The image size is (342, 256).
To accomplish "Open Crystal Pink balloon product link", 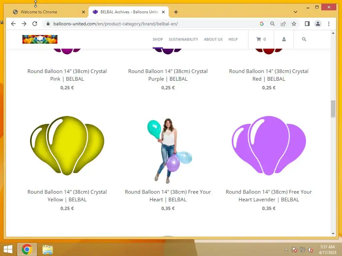I will pyautogui.click(x=67, y=75).
